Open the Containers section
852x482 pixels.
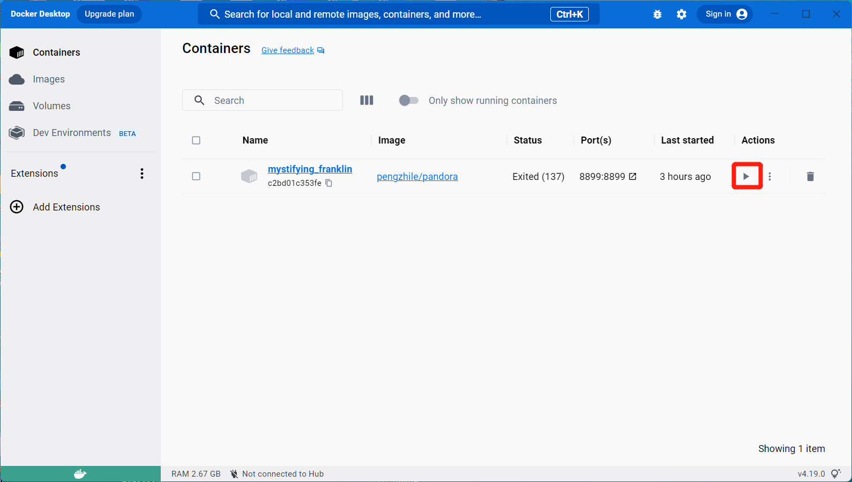coord(80,52)
